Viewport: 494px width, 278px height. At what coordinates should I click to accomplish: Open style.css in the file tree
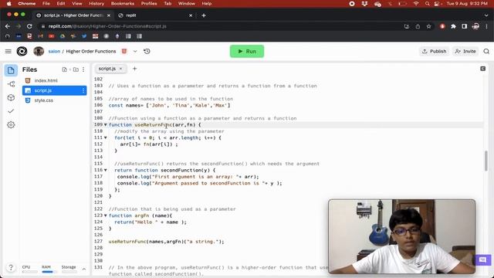[54, 100]
